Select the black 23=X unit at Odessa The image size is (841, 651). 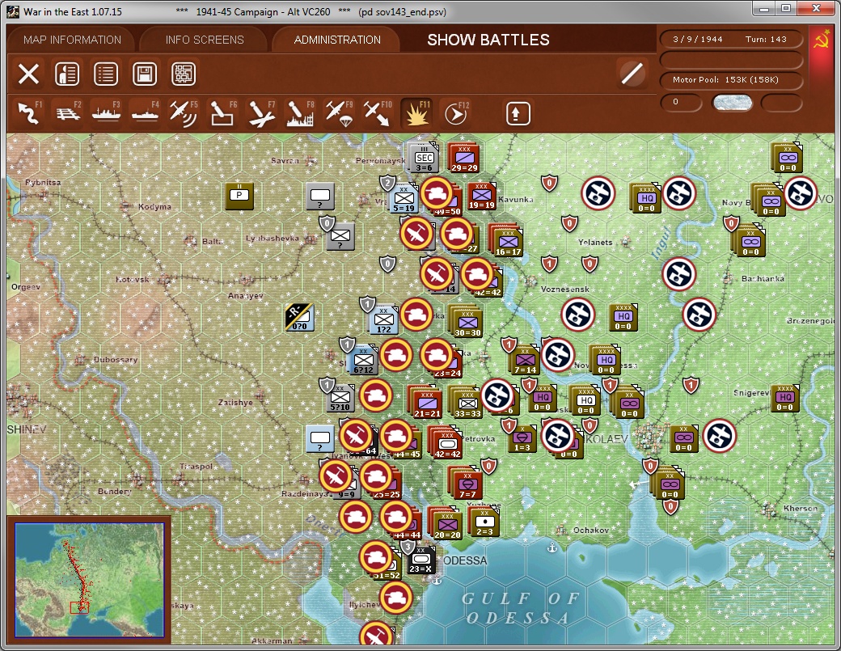point(421,560)
